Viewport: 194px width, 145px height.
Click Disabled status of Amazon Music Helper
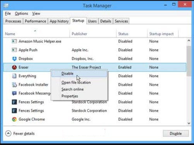[x=125, y=41]
